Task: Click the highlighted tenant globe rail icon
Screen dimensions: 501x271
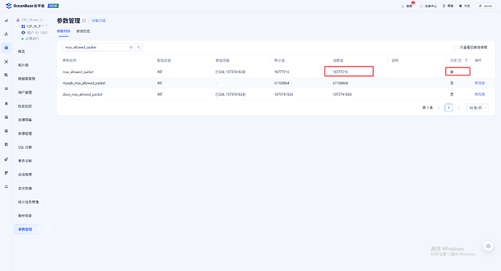Action: pyautogui.click(x=6, y=48)
